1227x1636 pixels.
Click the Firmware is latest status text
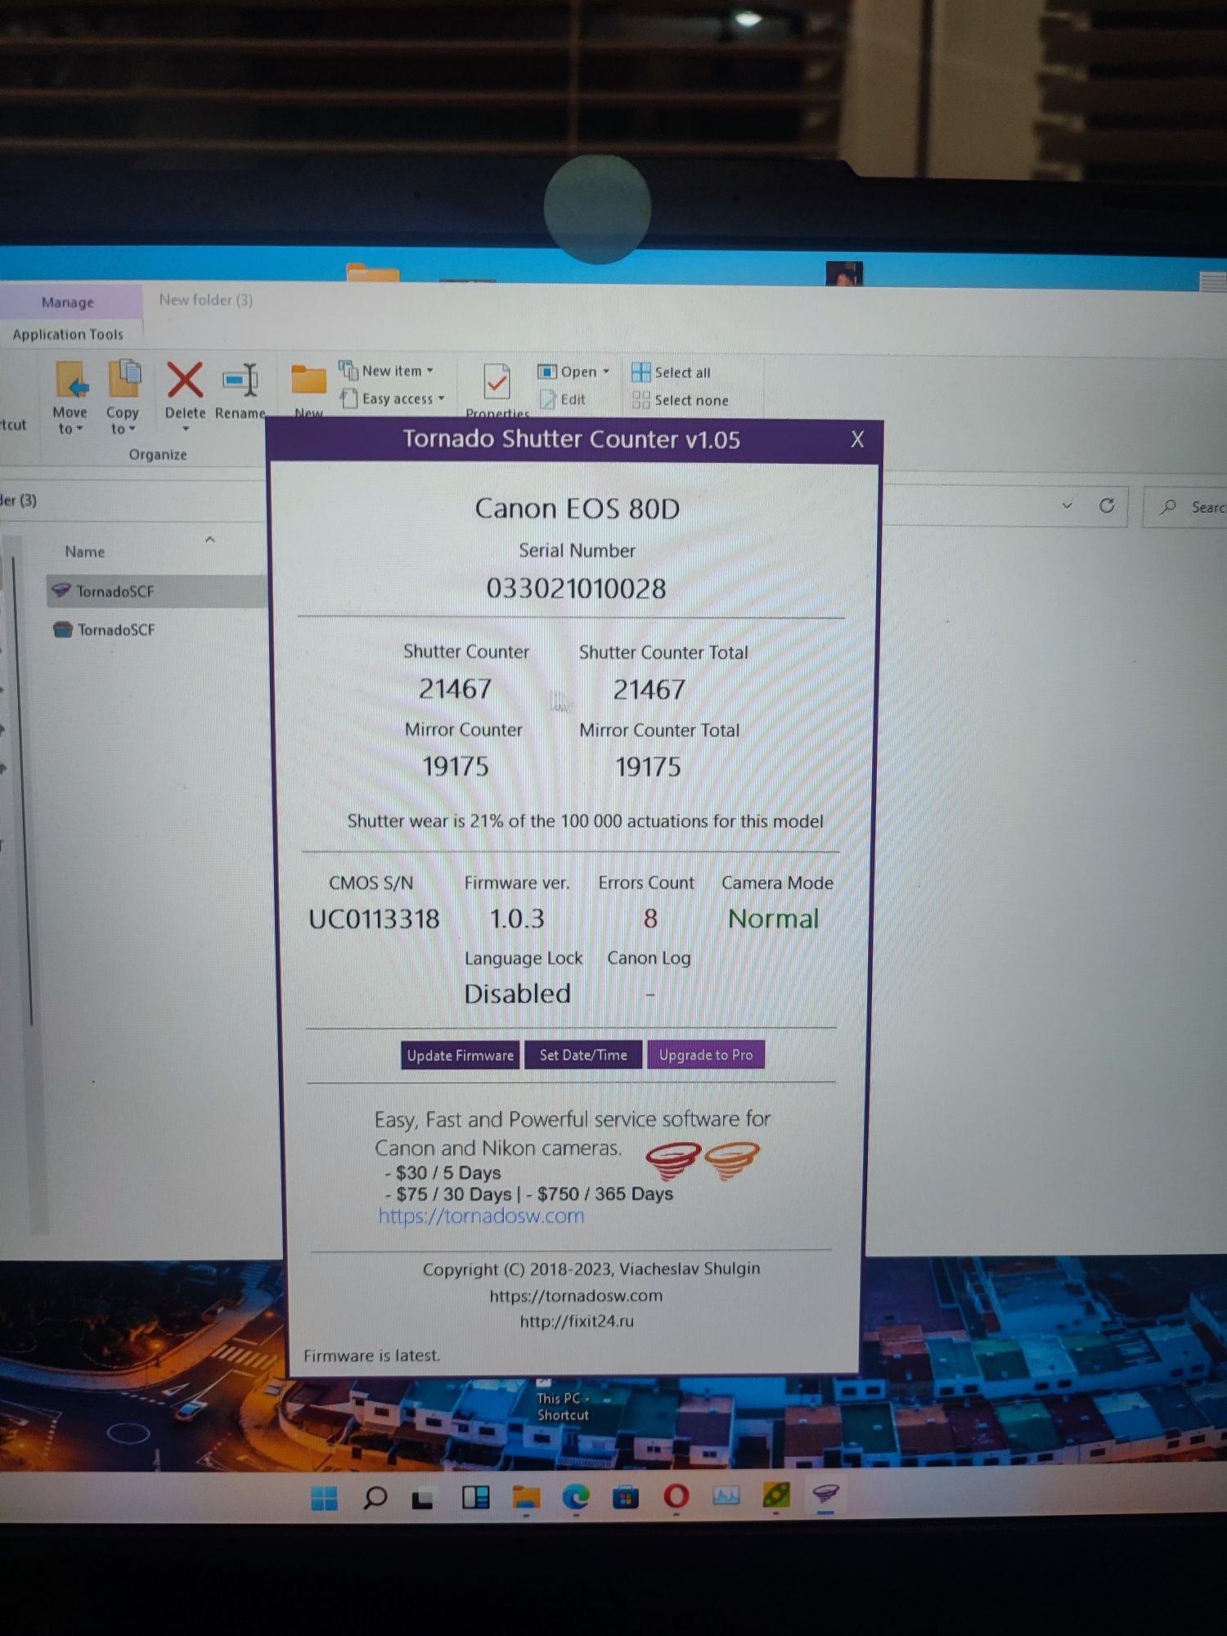(371, 1355)
